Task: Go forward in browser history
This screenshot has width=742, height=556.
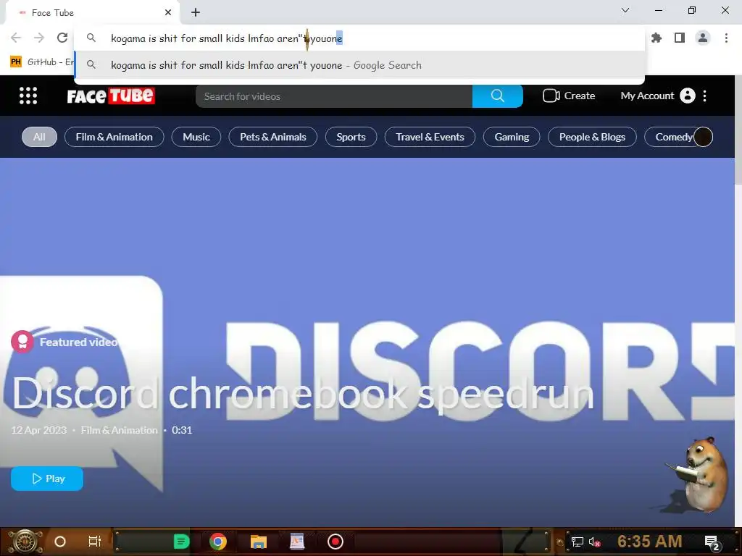Action: (x=39, y=38)
